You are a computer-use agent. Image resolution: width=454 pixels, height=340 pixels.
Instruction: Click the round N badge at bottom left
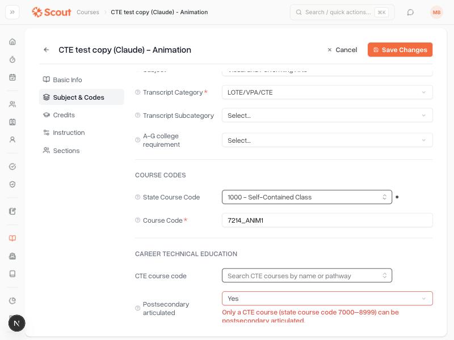[x=17, y=323]
